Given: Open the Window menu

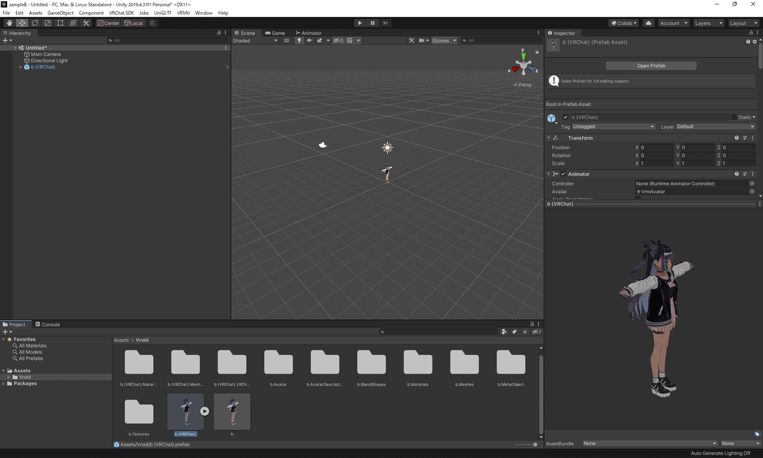Looking at the screenshot, I should pos(204,13).
